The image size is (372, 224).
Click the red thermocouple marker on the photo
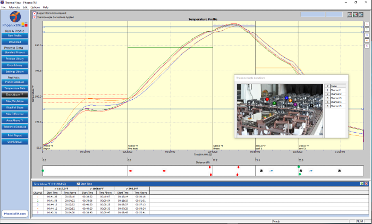click(267, 99)
